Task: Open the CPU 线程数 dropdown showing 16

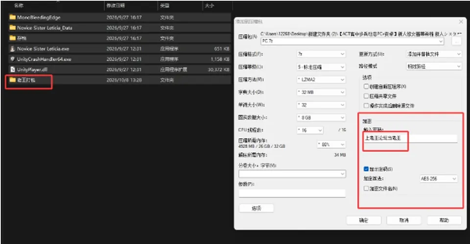Action: coord(310,130)
